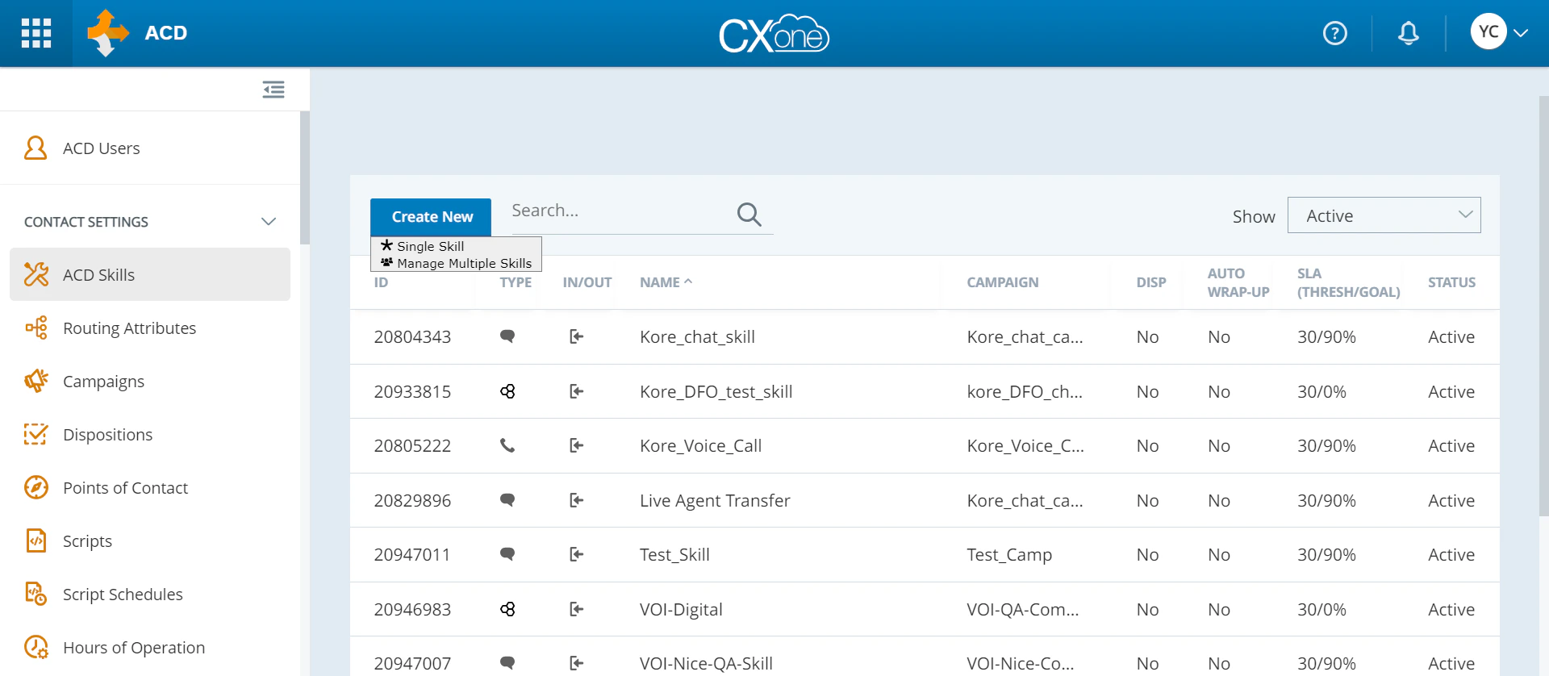
Task: Sort by NAME column header
Action: pyautogui.click(x=666, y=282)
